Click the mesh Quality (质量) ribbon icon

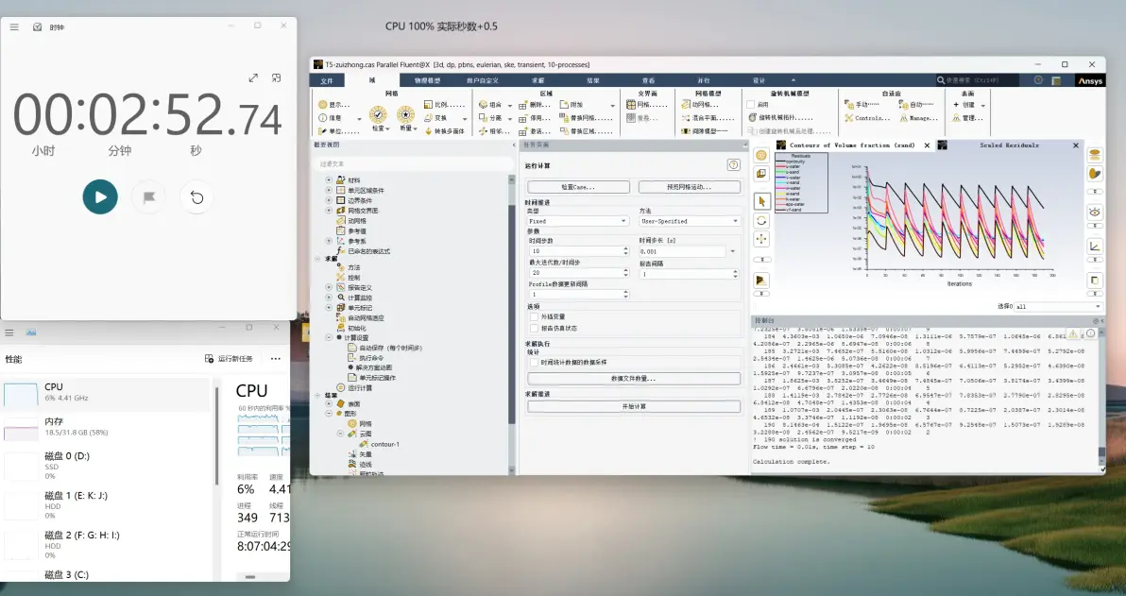click(406, 115)
